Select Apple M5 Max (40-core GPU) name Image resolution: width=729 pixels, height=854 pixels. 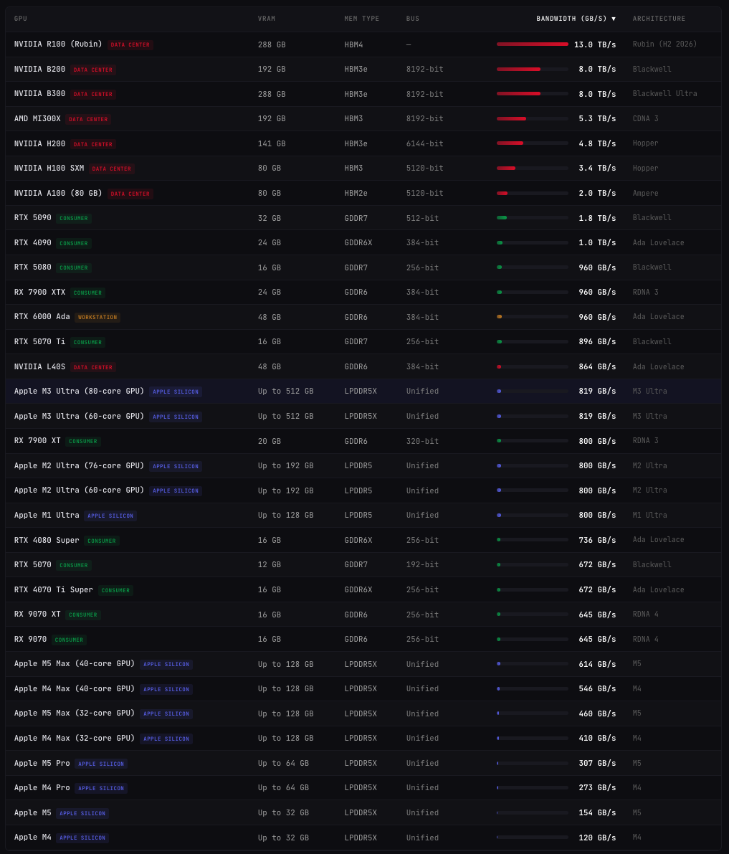[75, 664]
